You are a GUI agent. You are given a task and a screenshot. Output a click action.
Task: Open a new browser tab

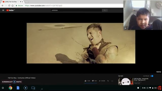[x=27, y=2]
